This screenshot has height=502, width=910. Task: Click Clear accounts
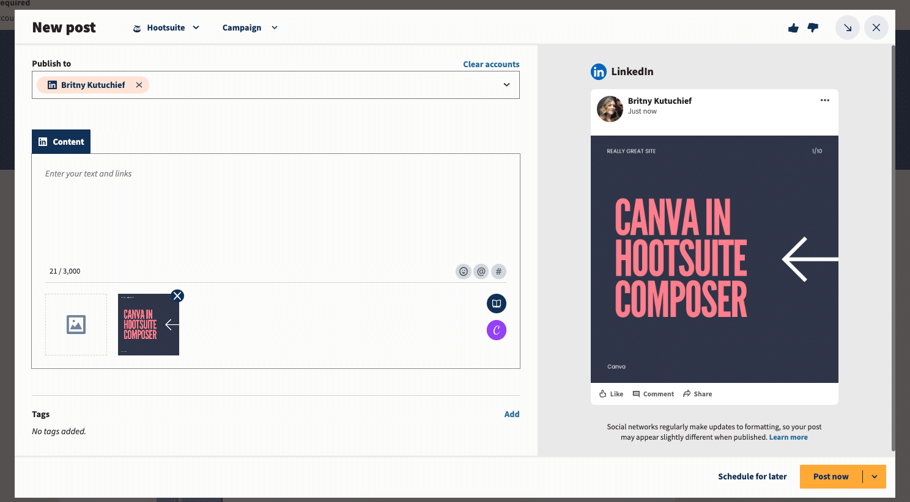tap(491, 64)
